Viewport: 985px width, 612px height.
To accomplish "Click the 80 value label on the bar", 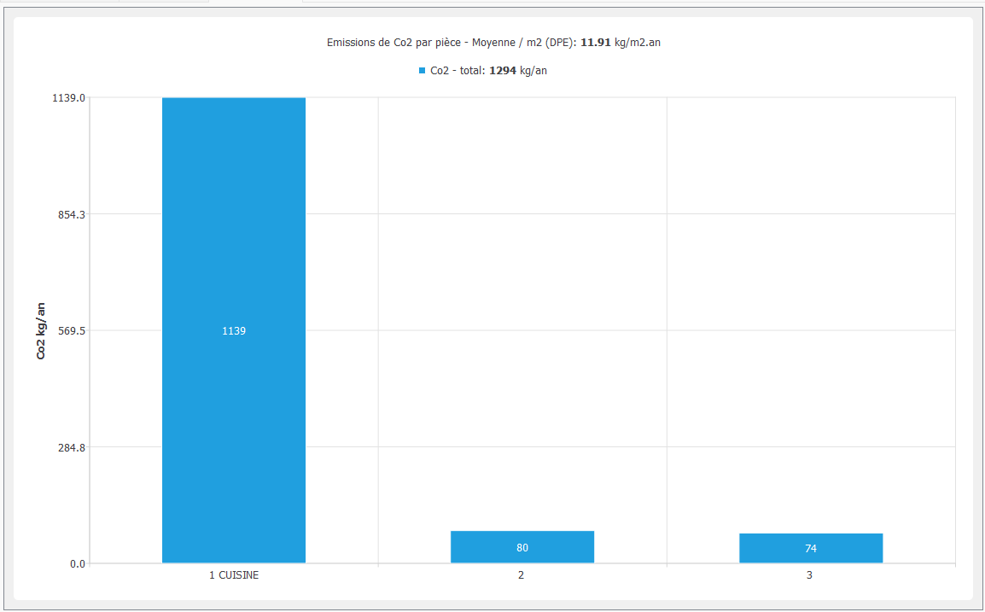I will point(522,548).
